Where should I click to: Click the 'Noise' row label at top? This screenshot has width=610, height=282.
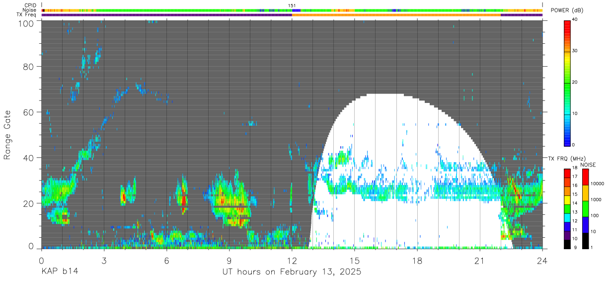pos(30,10)
